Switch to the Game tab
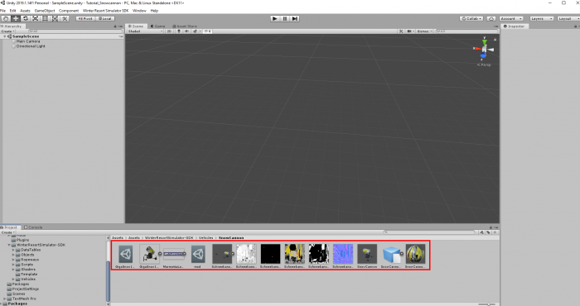This screenshot has height=306, width=580. (x=158, y=26)
